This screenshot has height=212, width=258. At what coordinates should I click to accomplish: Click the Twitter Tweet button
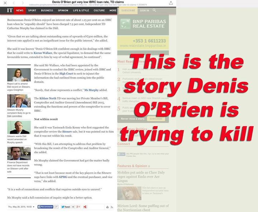pyautogui.click(x=66, y=207)
